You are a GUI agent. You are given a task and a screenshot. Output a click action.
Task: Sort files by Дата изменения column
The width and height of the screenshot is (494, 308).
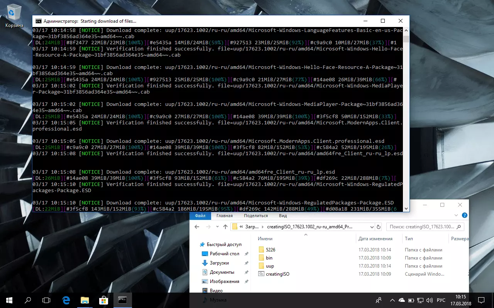coord(375,239)
